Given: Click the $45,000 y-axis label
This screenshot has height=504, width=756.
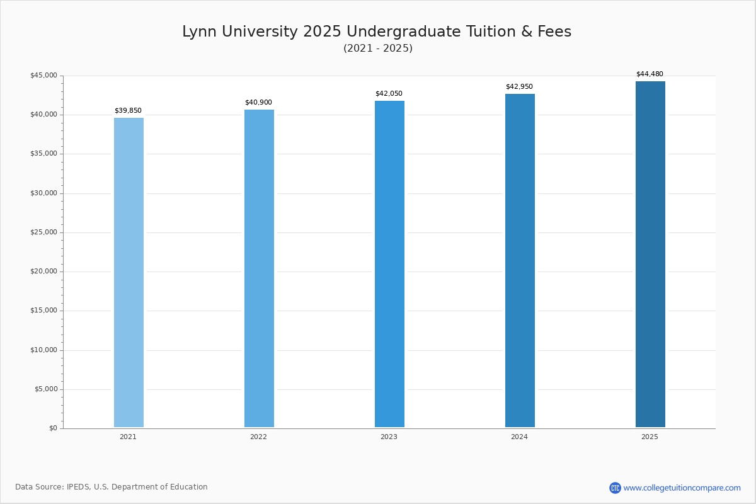Looking at the screenshot, I should [43, 76].
